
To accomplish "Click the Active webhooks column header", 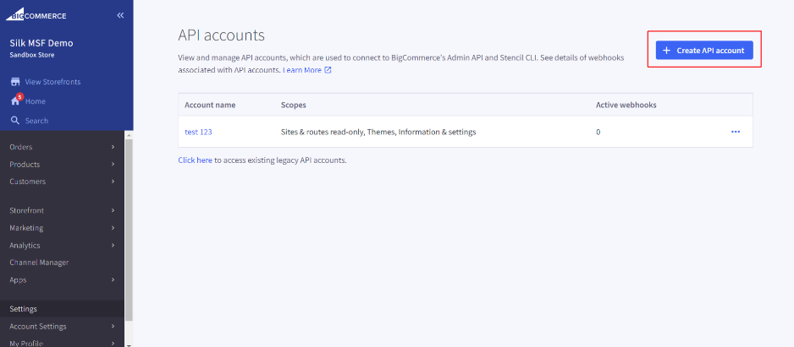I will click(x=626, y=105).
